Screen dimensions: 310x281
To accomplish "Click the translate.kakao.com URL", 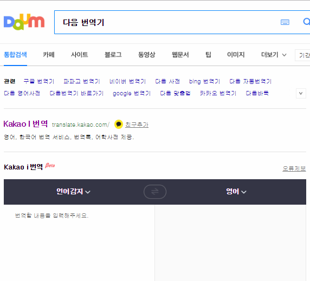I will 81,125.
